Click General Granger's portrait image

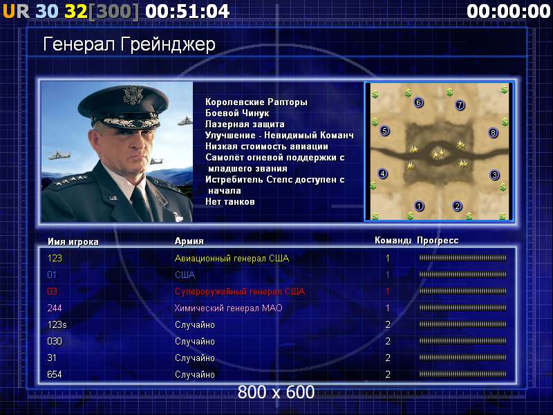[x=117, y=151]
